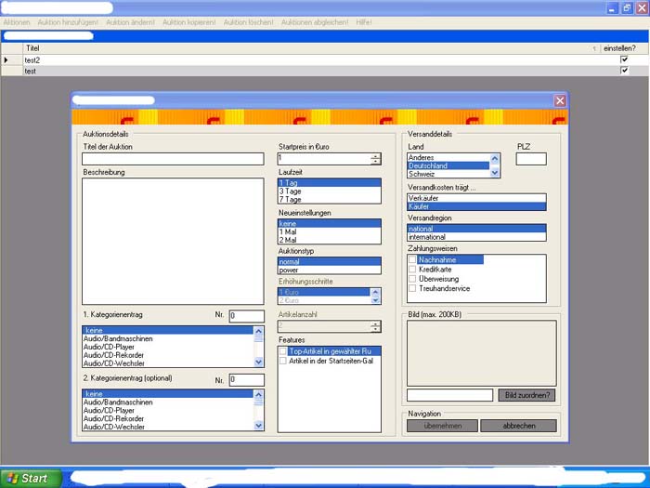Click the row selector arrow beside test2
This screenshot has width=650, height=488.
6,59
